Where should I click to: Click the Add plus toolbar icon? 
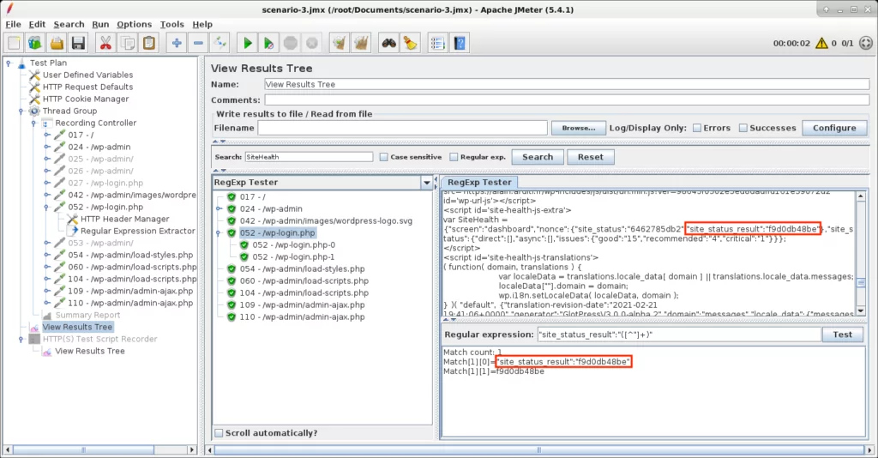click(177, 43)
